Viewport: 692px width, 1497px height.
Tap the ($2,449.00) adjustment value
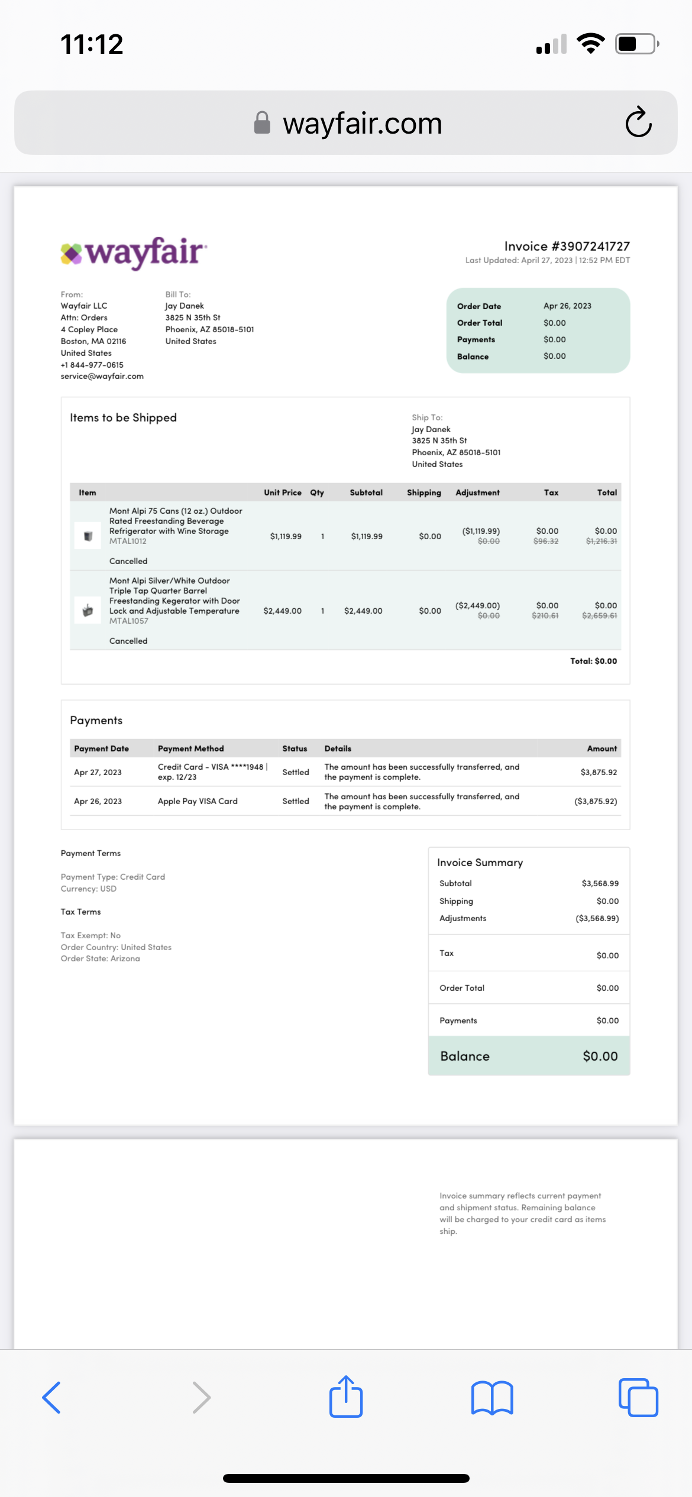pos(477,605)
